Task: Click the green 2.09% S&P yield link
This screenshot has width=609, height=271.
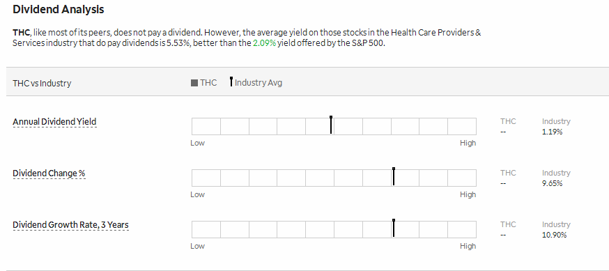Action: click(264, 43)
